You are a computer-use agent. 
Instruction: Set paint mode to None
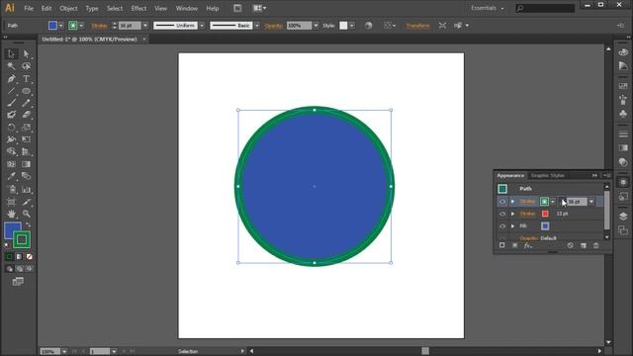tap(29, 257)
